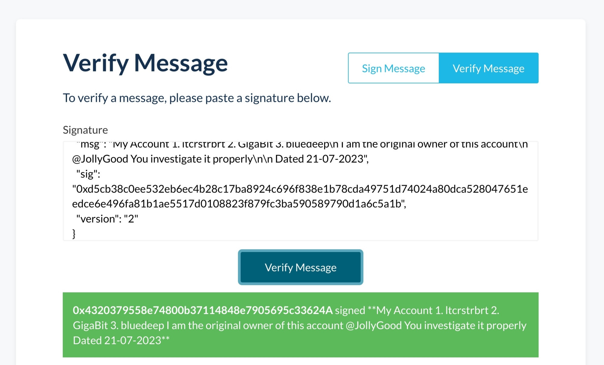The image size is (604, 365).
Task: Place cursor on the "version": "2" line
Action: click(x=107, y=219)
